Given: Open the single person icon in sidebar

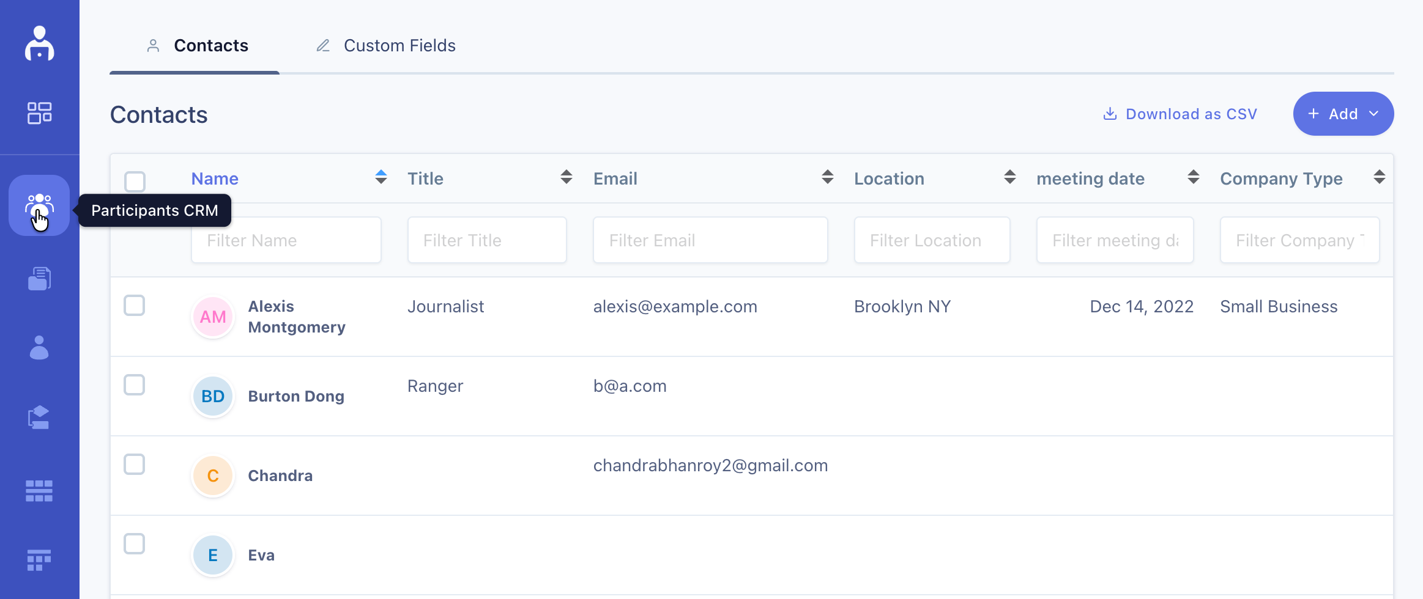Looking at the screenshot, I should point(39,347).
